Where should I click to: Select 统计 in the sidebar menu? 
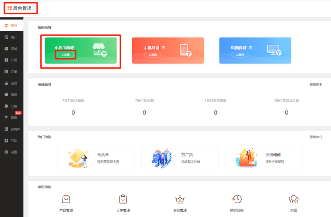tap(11, 37)
